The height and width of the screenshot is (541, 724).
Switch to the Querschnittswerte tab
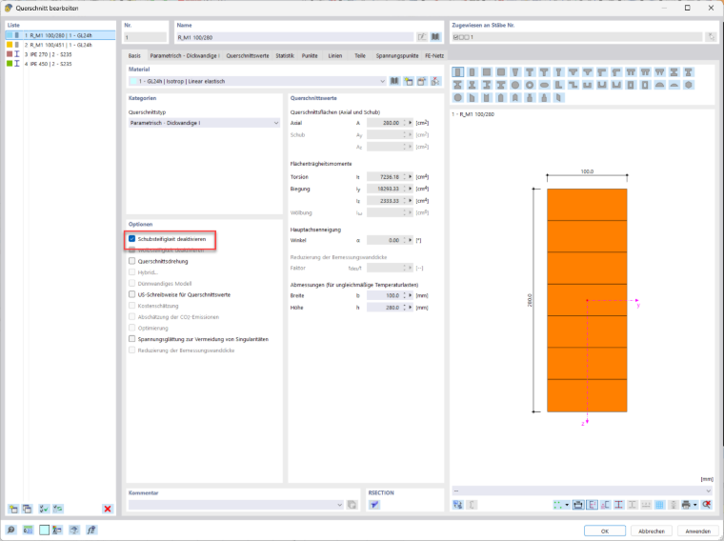click(248, 55)
